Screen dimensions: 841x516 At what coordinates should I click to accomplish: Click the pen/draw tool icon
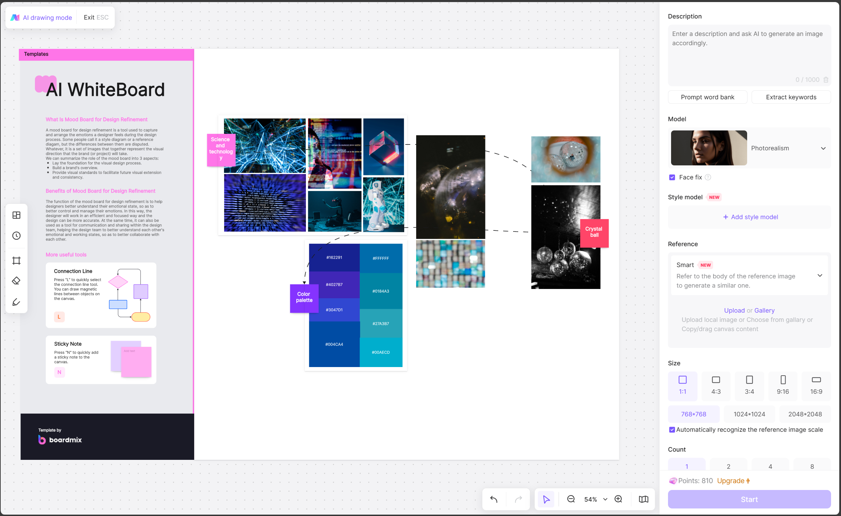(x=17, y=303)
